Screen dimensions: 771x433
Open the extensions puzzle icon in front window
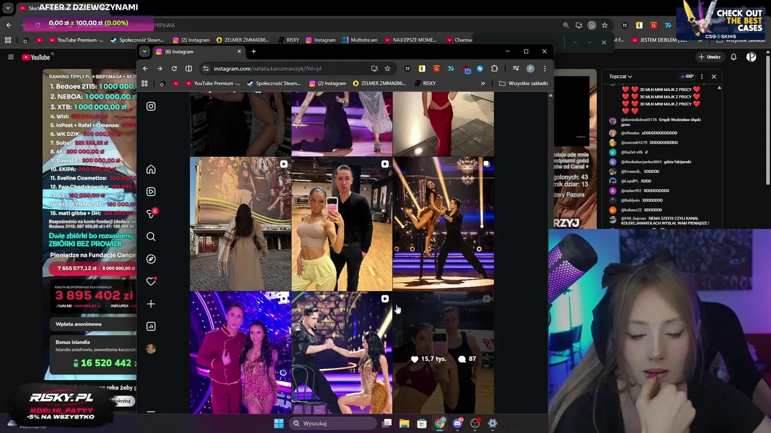coord(495,69)
